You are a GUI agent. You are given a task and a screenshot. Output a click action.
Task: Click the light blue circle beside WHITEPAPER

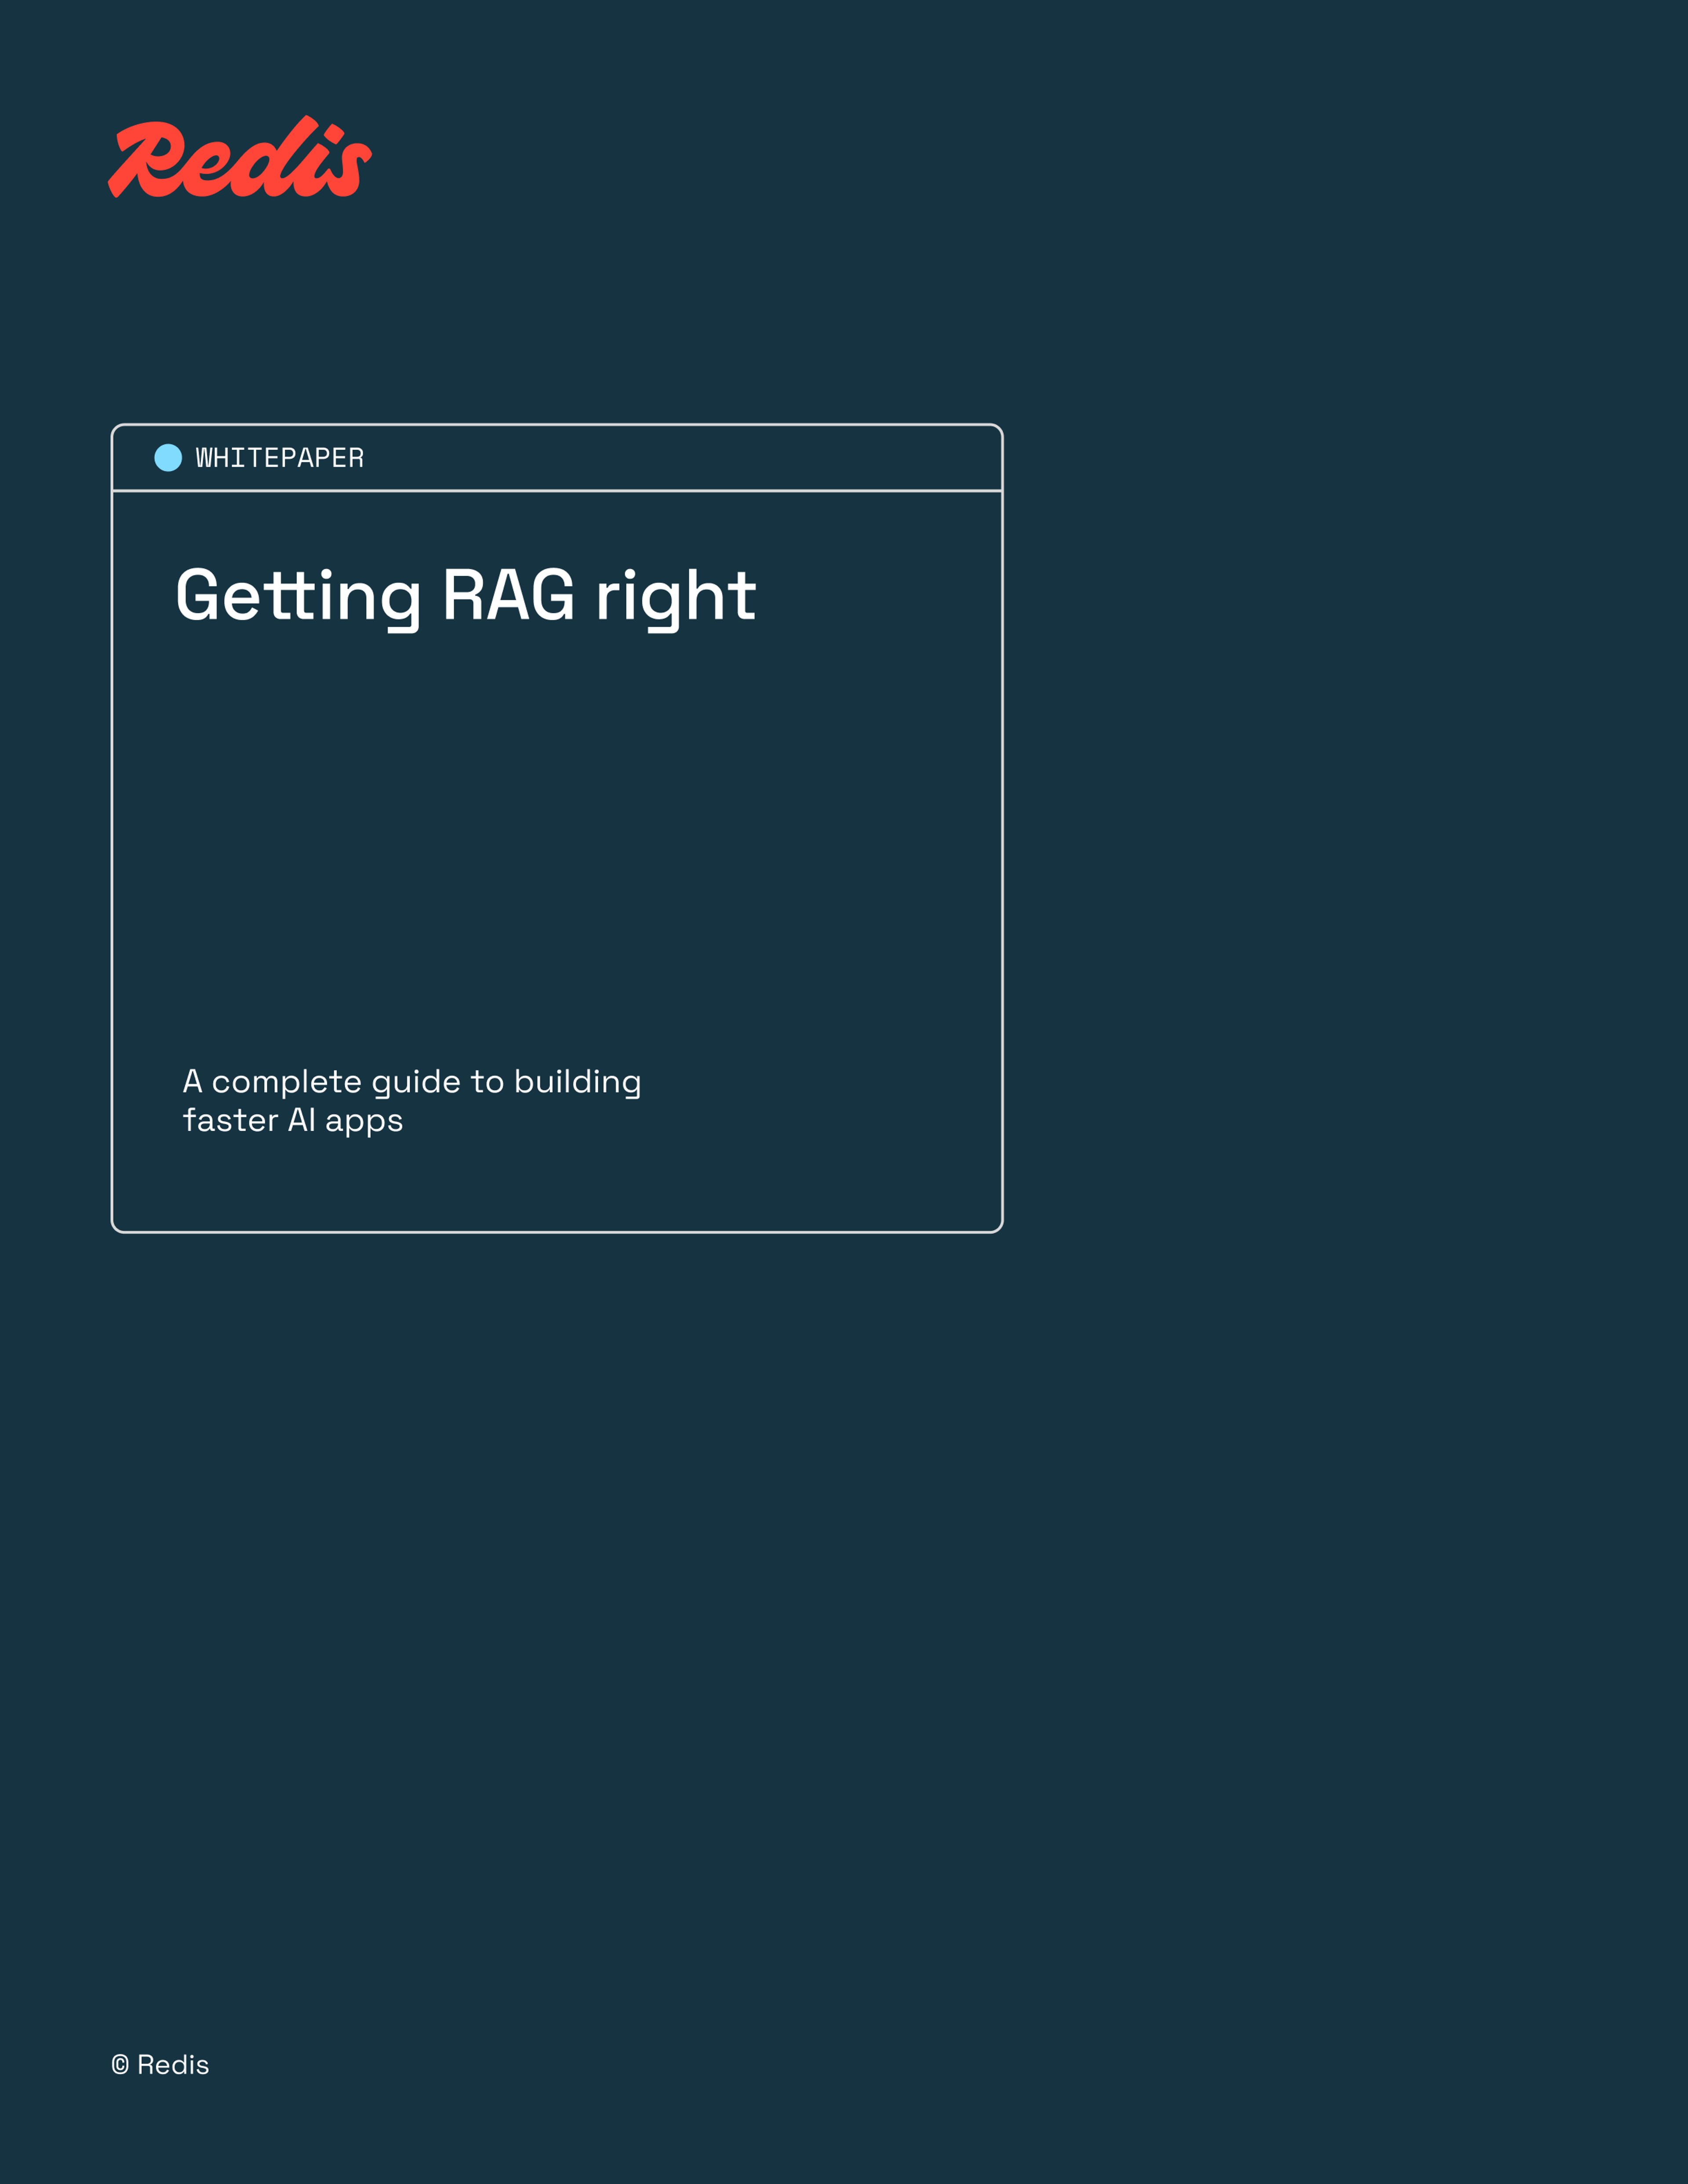[x=168, y=458]
